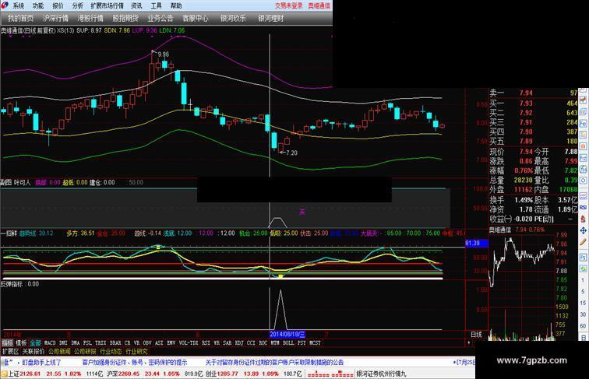Screen dimensions: 589x379
Task: Click the RSI icon in right toolbar
Action: click(583, 207)
